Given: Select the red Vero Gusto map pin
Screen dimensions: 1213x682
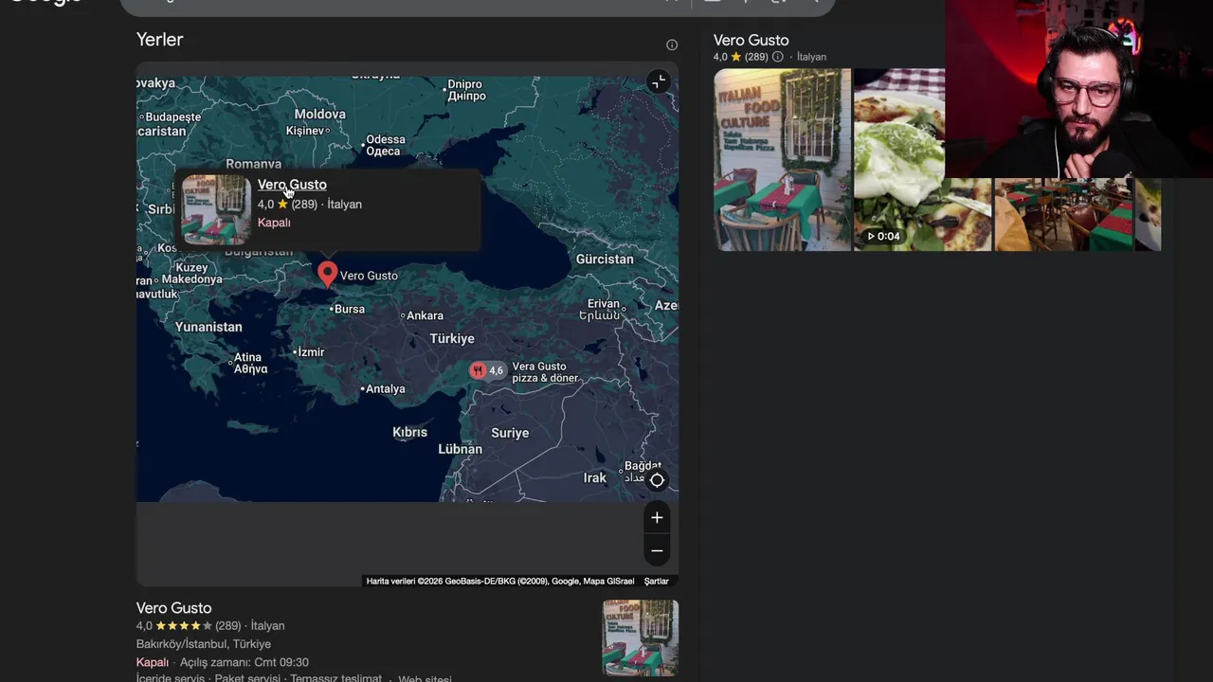Looking at the screenshot, I should (x=327, y=274).
